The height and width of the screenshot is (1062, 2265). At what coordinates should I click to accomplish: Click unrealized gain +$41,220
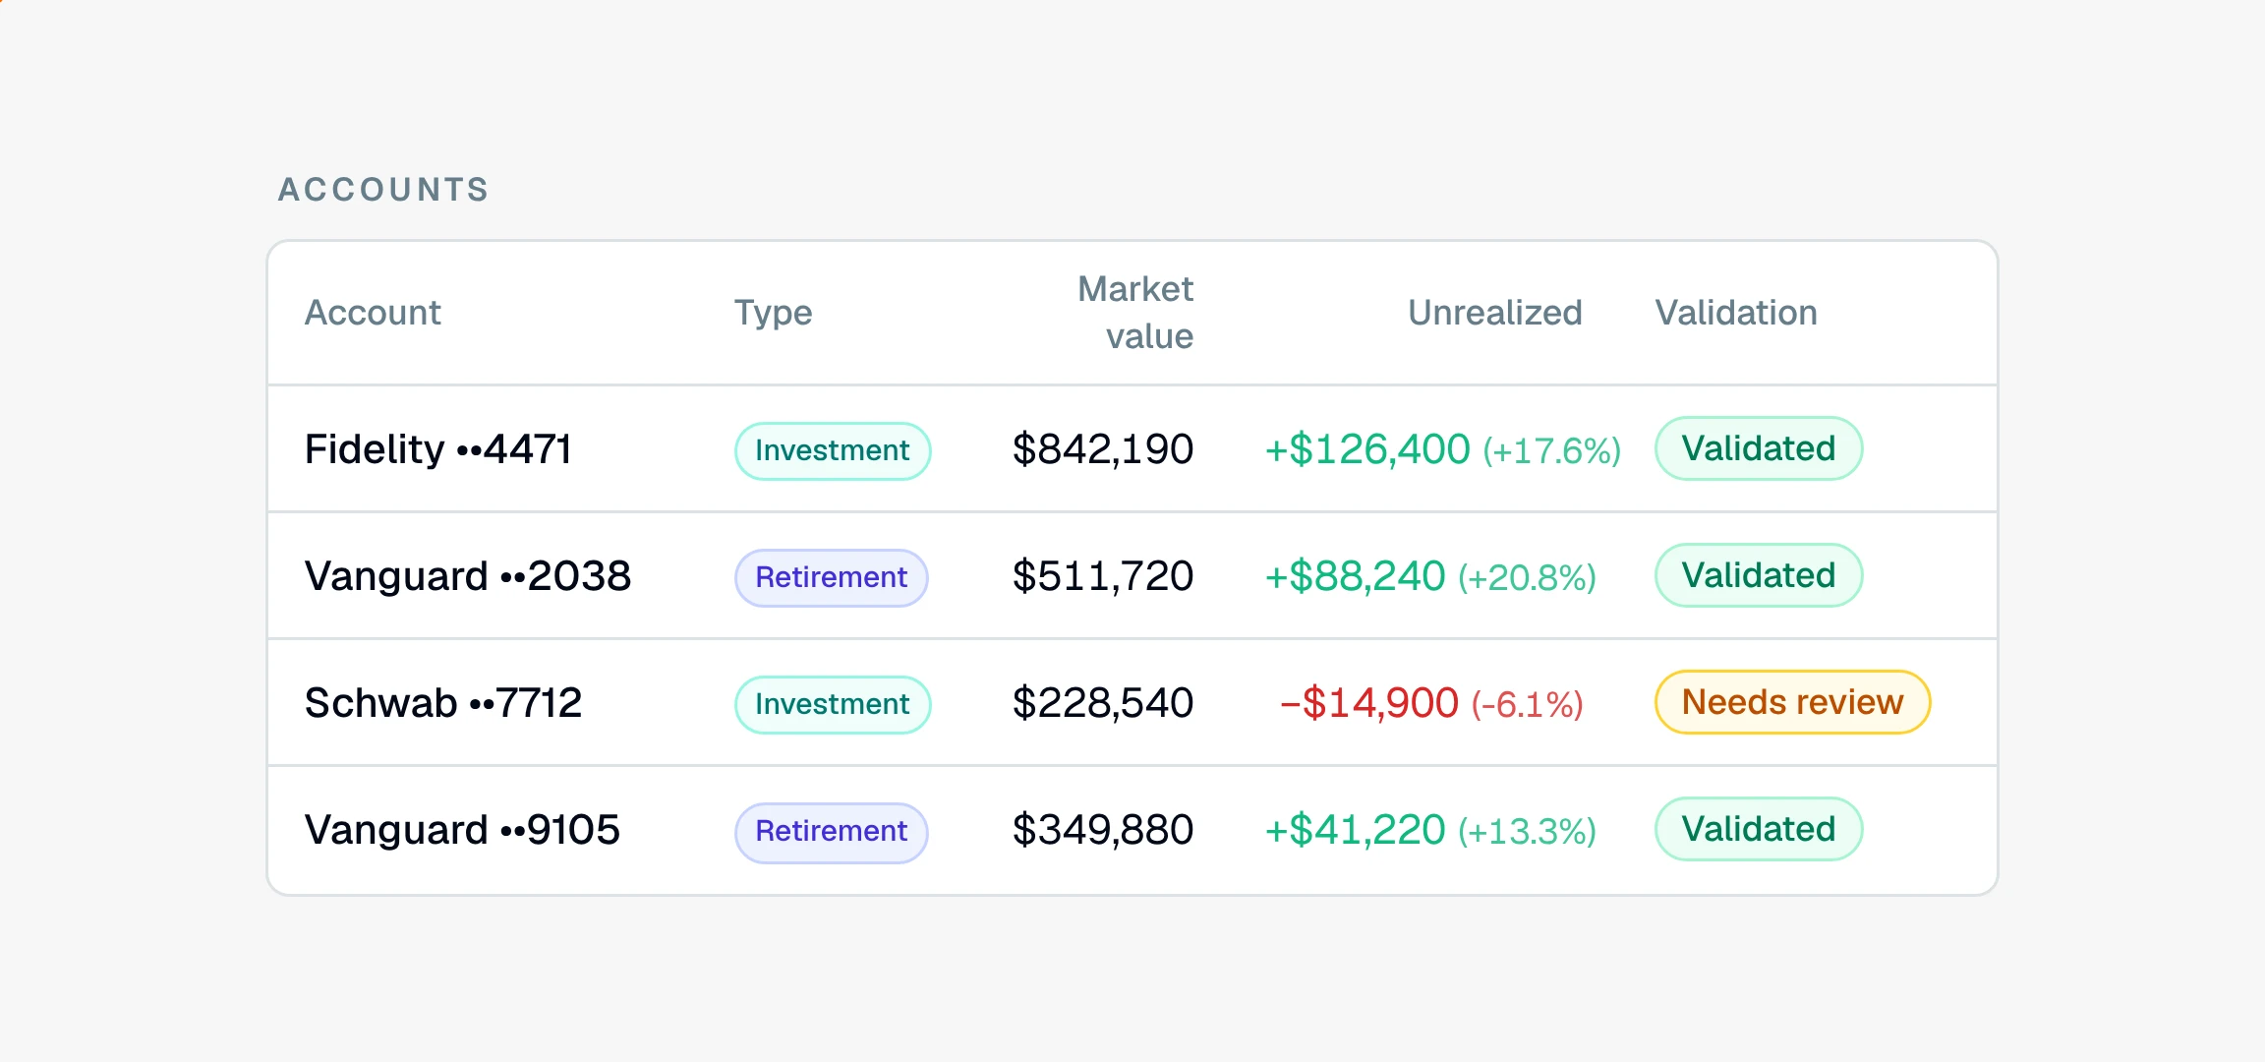(x=1355, y=830)
